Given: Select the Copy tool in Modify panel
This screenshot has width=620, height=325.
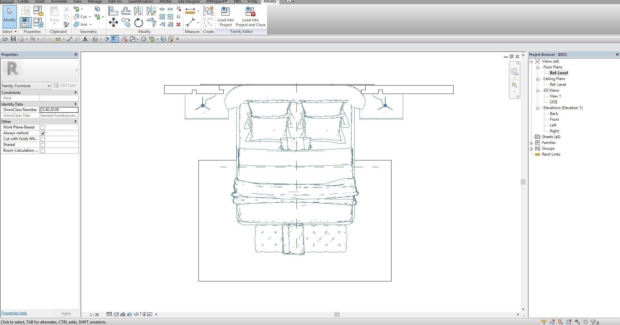Looking at the screenshot, I should (x=126, y=23).
